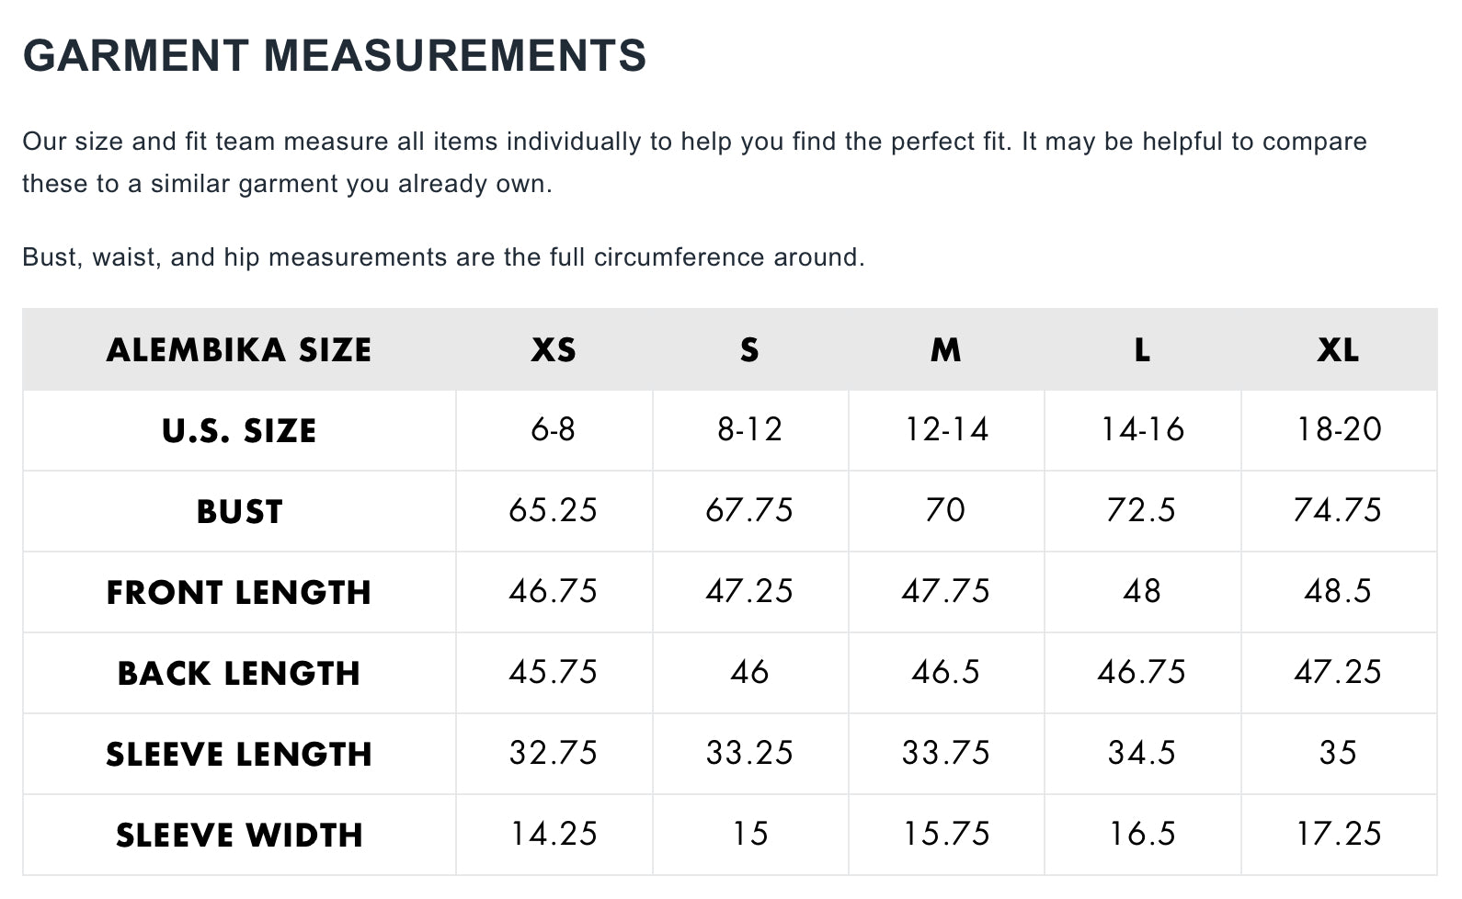Click the 47.75 front length value

[945, 591]
